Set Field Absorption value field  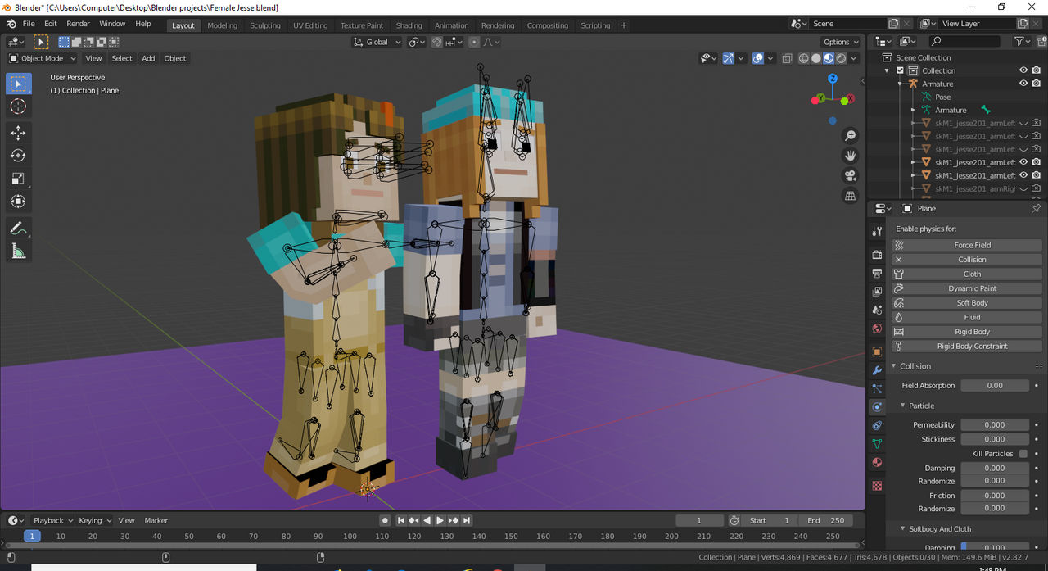click(x=995, y=385)
